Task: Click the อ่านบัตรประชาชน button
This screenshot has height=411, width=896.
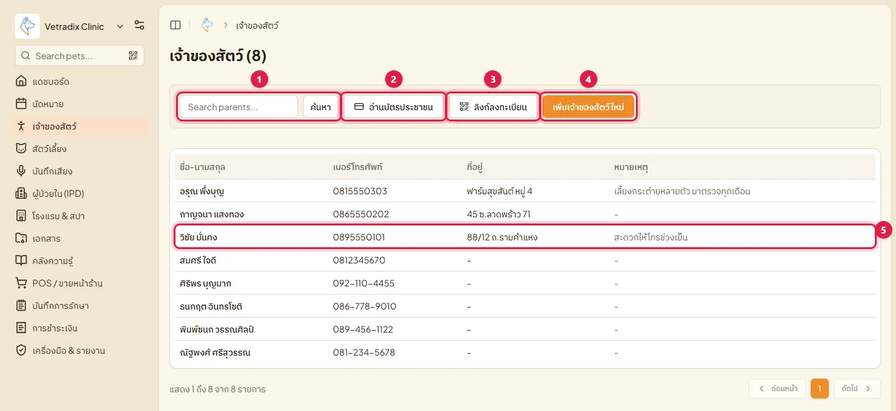Action: (x=393, y=107)
